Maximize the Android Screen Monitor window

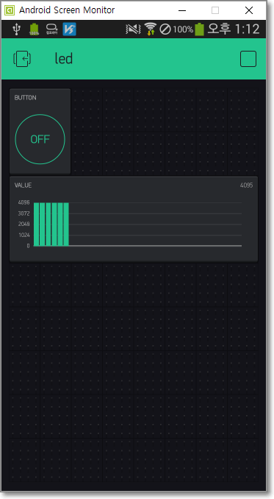pos(215,10)
